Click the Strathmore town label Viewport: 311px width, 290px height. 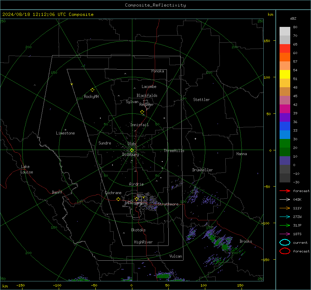click(x=168, y=204)
